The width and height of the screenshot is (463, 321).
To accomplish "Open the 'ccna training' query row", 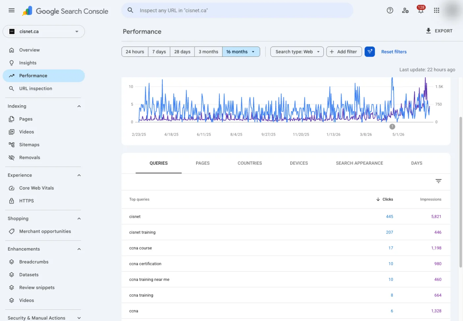I will pos(286,295).
